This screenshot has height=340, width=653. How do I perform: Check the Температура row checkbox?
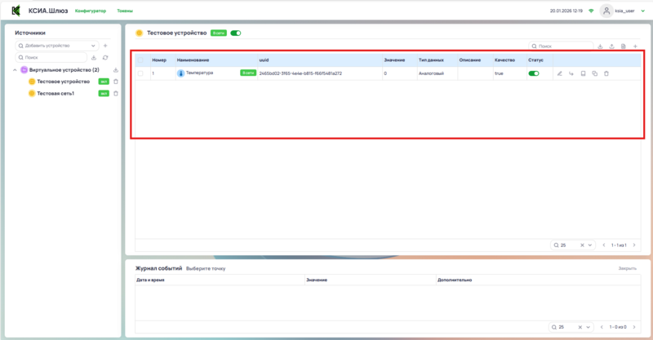140,73
